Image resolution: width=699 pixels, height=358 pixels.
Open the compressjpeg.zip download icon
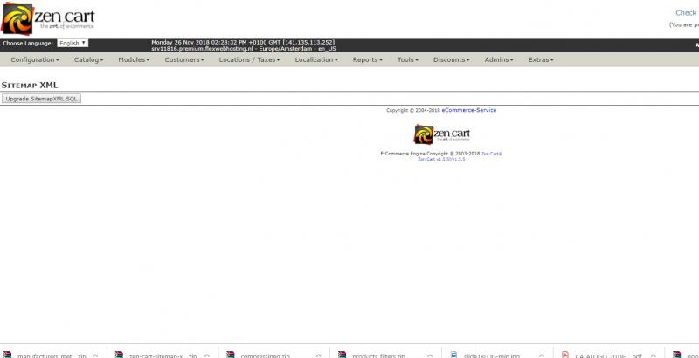pos(231,355)
